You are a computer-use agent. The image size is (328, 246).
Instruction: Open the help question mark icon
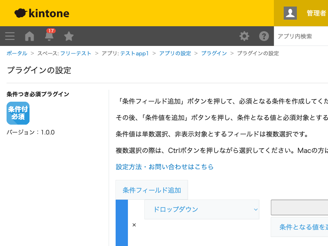pos(264,36)
